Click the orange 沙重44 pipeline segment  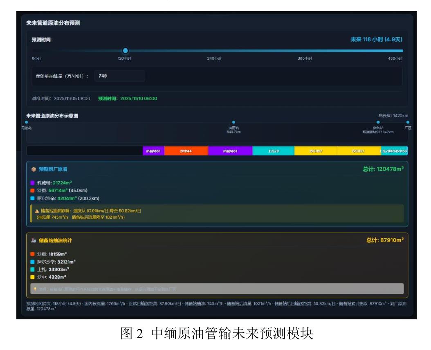[x=186, y=151]
